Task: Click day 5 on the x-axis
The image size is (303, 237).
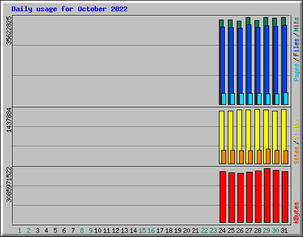Action: coord(55,230)
